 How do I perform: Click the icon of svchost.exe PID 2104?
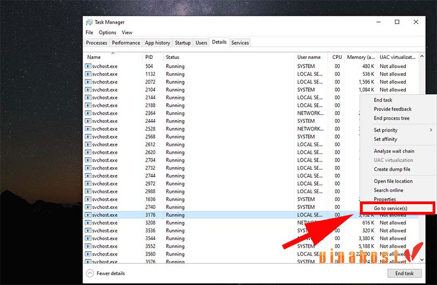pyautogui.click(x=88, y=90)
